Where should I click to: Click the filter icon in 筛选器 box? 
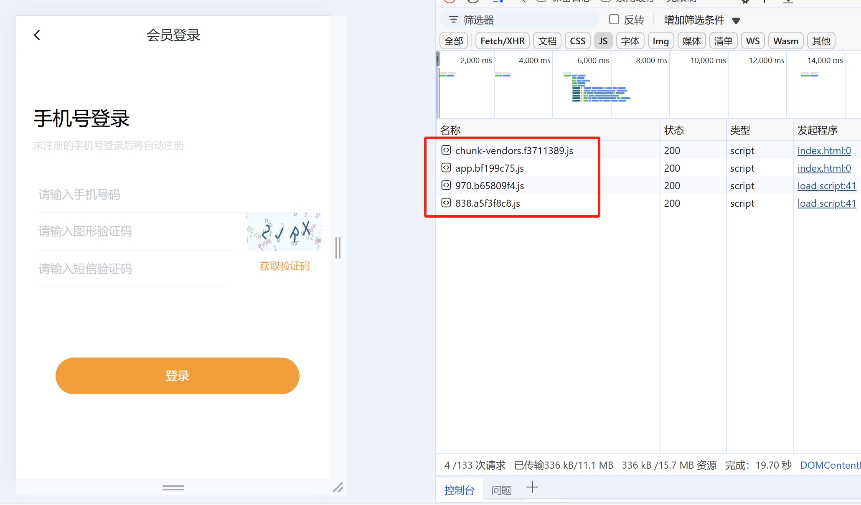click(x=453, y=20)
